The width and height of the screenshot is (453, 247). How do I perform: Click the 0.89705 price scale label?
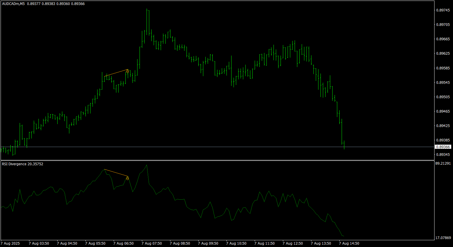(443, 24)
